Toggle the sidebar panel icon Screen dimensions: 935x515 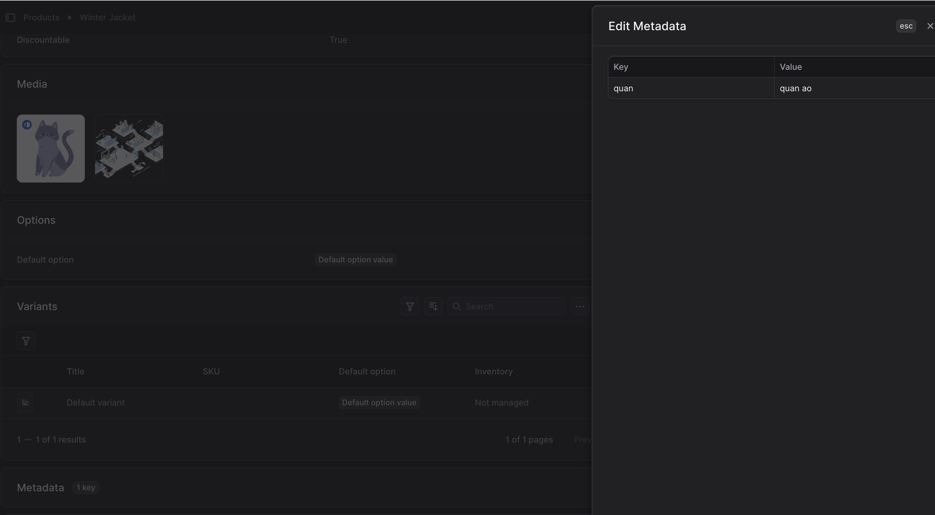(10, 18)
